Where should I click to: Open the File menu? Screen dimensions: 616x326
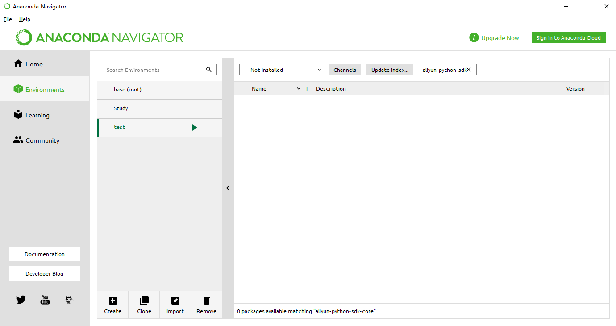click(x=8, y=19)
